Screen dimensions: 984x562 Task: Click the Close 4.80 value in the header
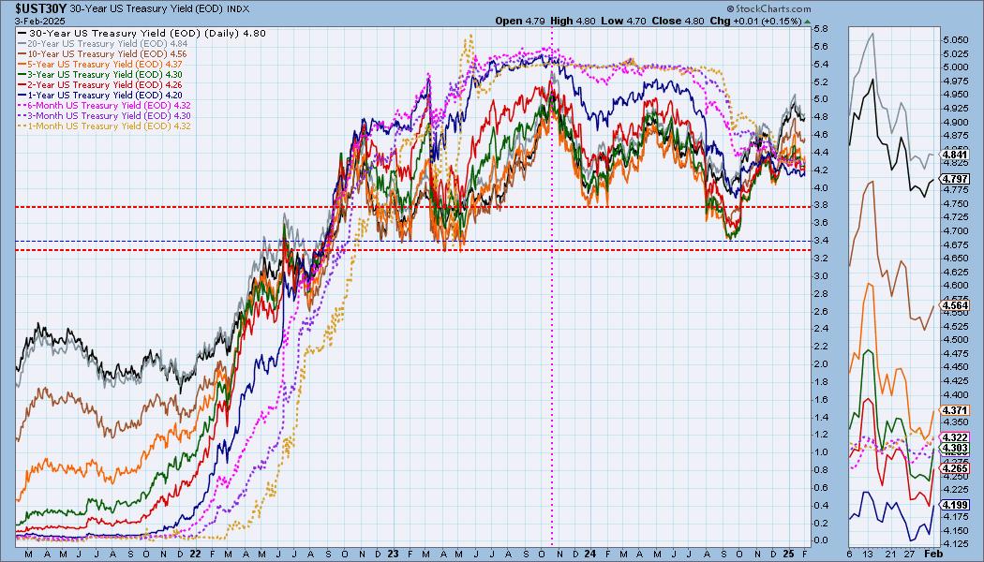(x=678, y=21)
